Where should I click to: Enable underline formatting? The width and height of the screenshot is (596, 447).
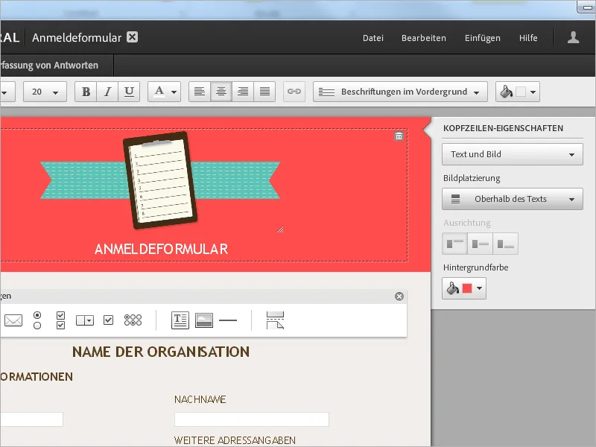(x=129, y=91)
